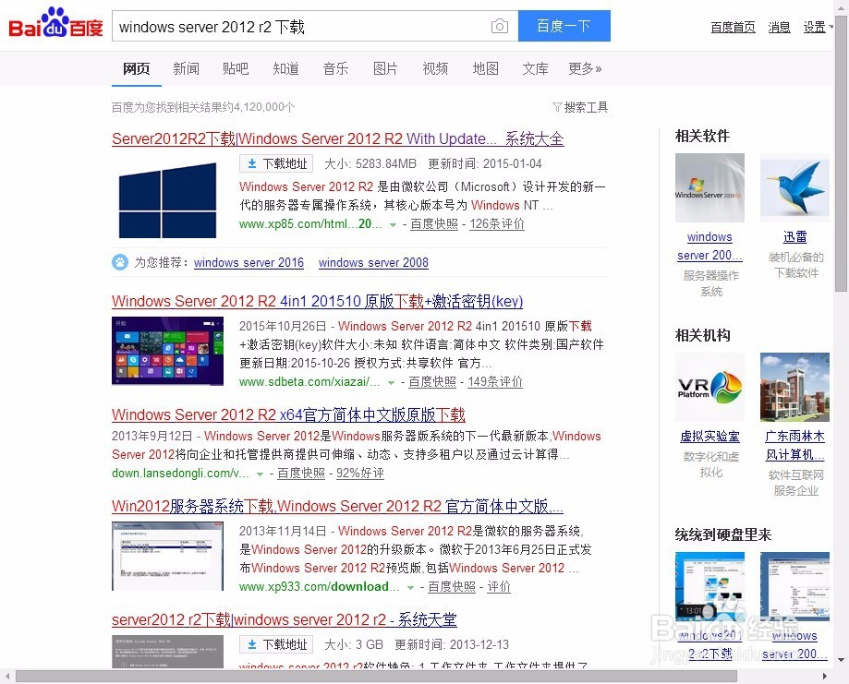The image size is (849, 684).
Task: Click download icon in first result's 下载地址
Action: coord(252,163)
